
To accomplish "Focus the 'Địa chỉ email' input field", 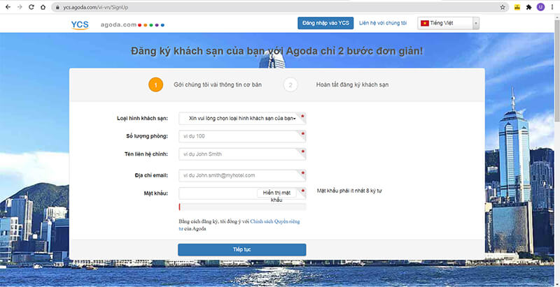I will 241,175.
